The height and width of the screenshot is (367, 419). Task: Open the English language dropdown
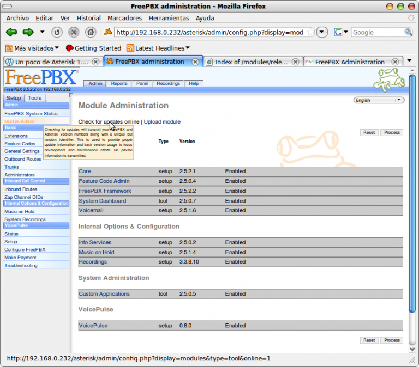(379, 100)
